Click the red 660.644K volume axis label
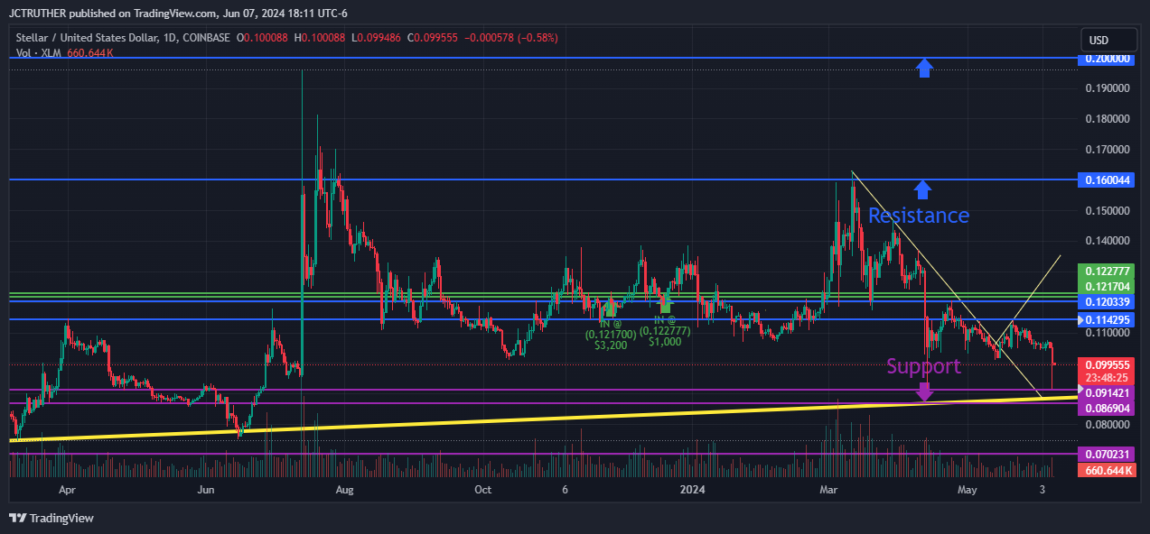This screenshot has height=534, width=1150. pyautogui.click(x=1105, y=470)
